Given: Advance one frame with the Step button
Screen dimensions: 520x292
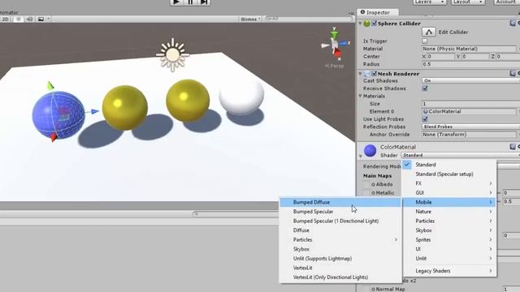Looking at the screenshot, I should pos(204,2).
